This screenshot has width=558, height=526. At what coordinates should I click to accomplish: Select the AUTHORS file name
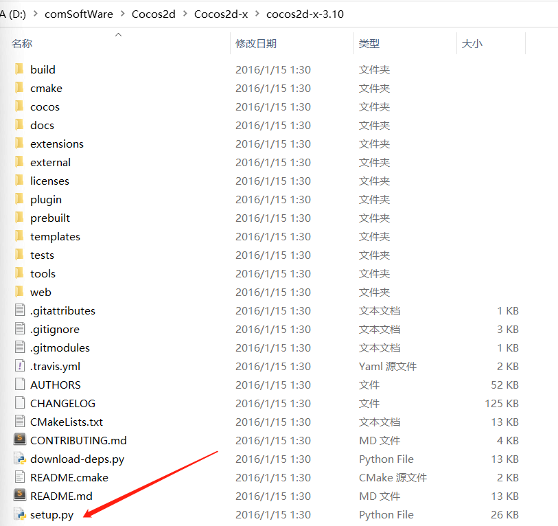click(56, 385)
